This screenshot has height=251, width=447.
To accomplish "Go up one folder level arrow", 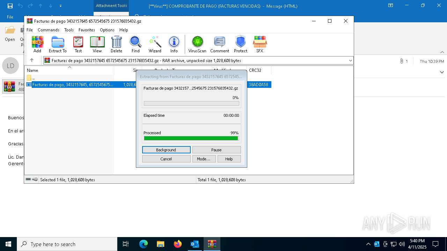I will pyautogui.click(x=32, y=60).
